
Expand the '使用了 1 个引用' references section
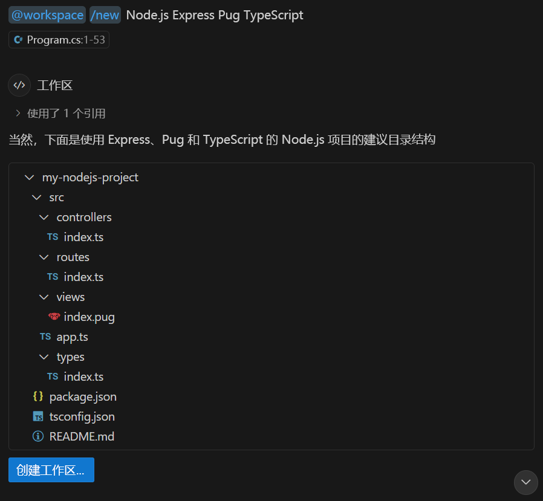pos(60,114)
